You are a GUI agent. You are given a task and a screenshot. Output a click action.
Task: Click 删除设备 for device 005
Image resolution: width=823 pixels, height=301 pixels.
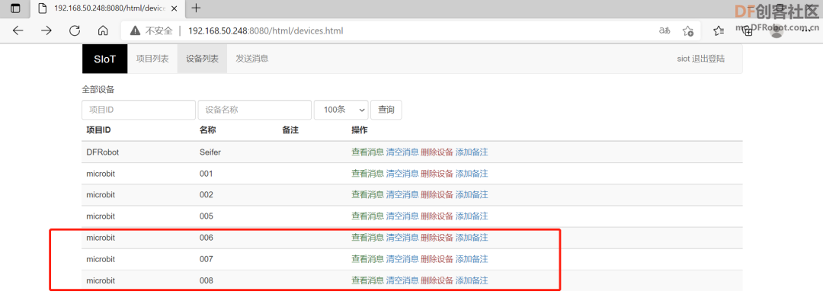click(x=437, y=216)
